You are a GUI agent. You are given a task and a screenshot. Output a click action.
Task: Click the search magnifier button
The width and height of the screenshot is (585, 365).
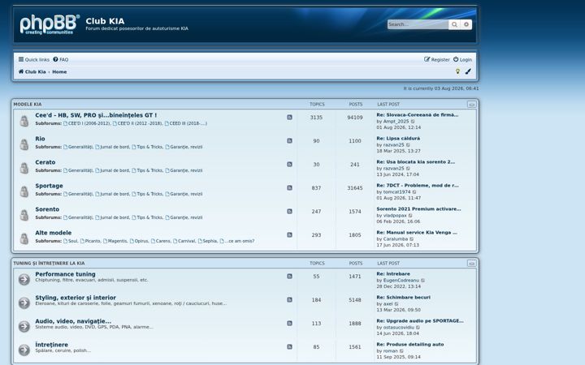pos(454,24)
